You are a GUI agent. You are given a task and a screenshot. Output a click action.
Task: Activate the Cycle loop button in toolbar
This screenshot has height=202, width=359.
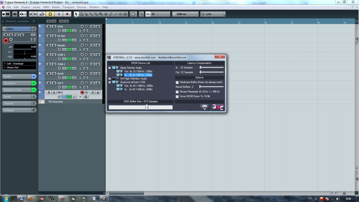pyautogui.click(x=42, y=14)
